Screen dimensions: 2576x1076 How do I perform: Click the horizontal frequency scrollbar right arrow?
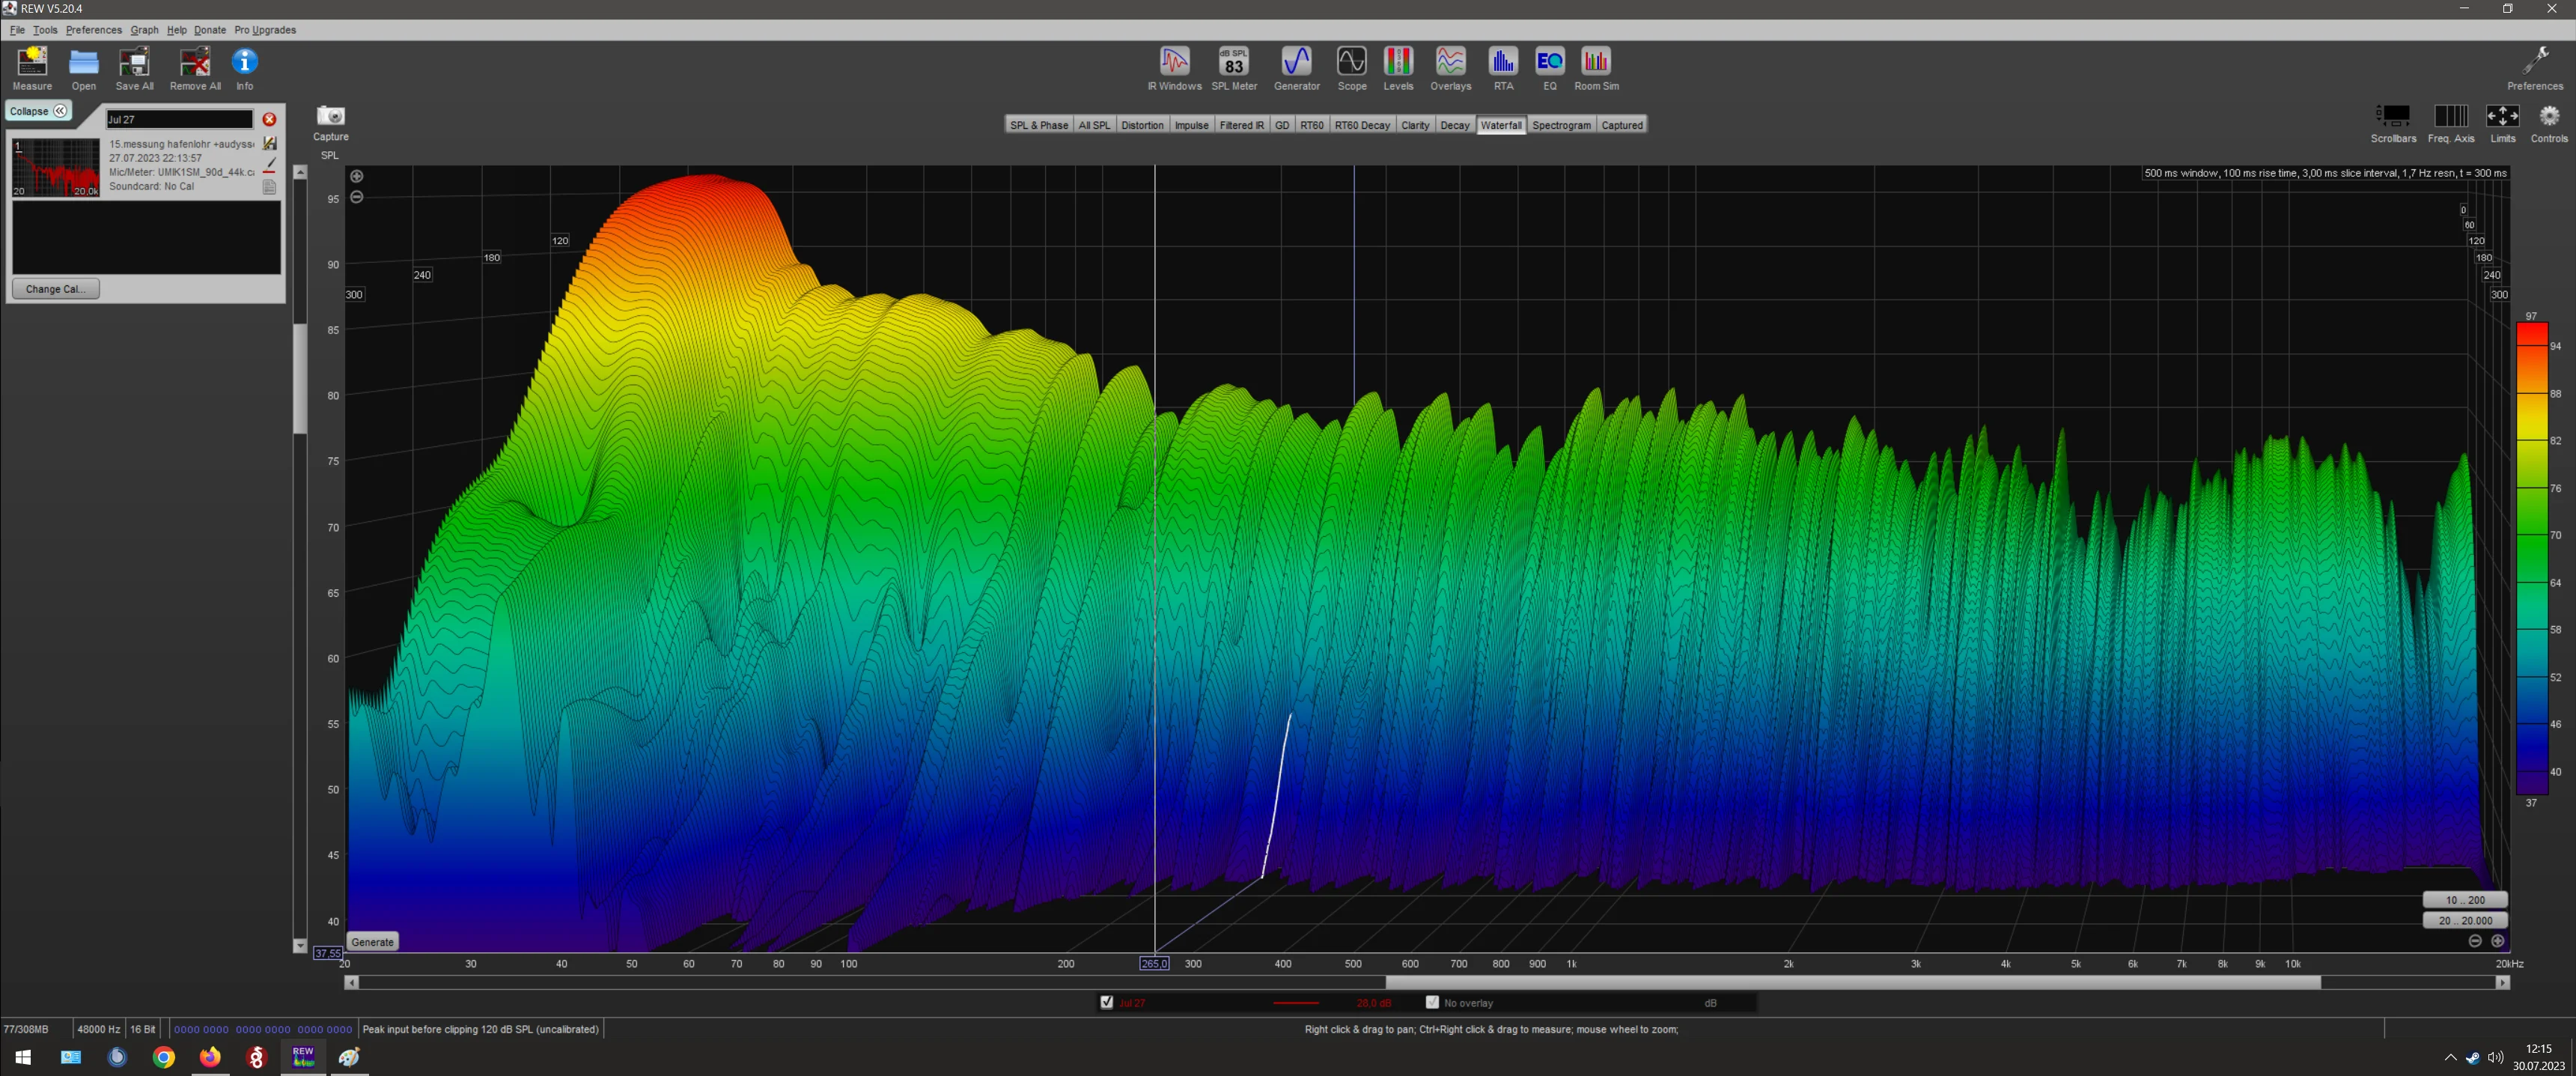point(2503,983)
